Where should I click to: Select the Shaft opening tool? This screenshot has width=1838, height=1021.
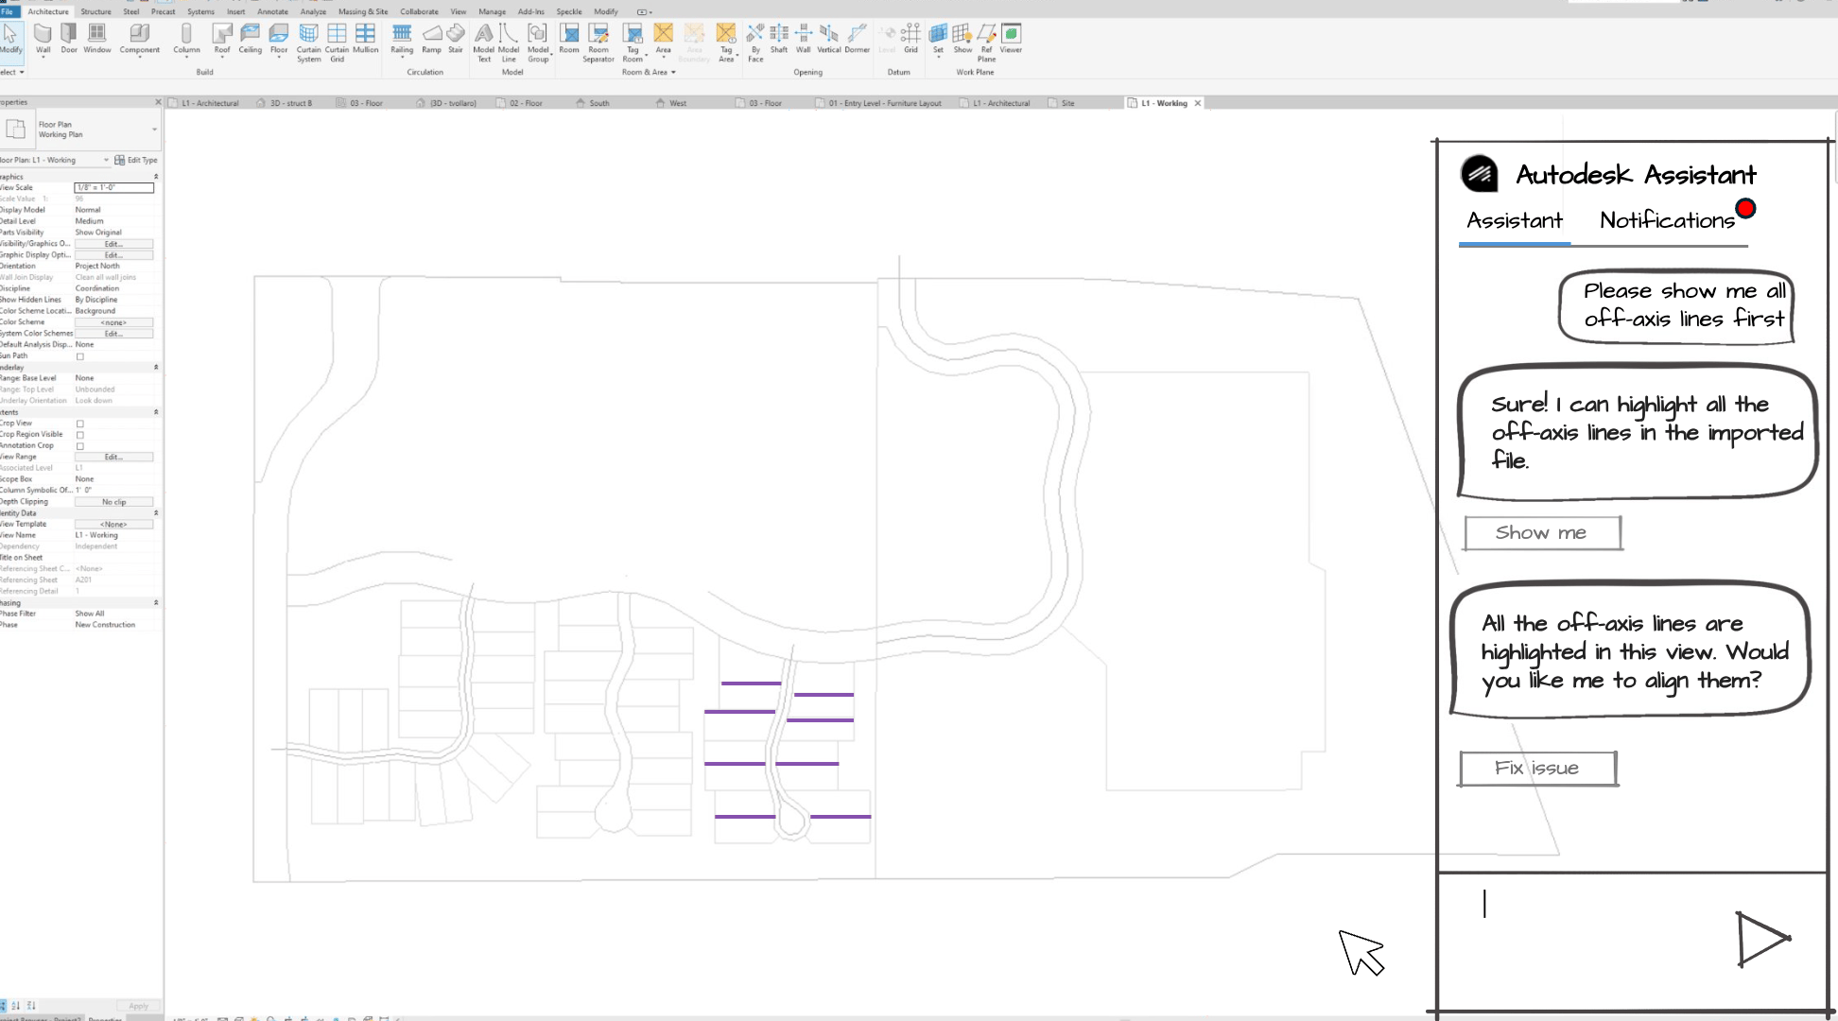click(779, 39)
